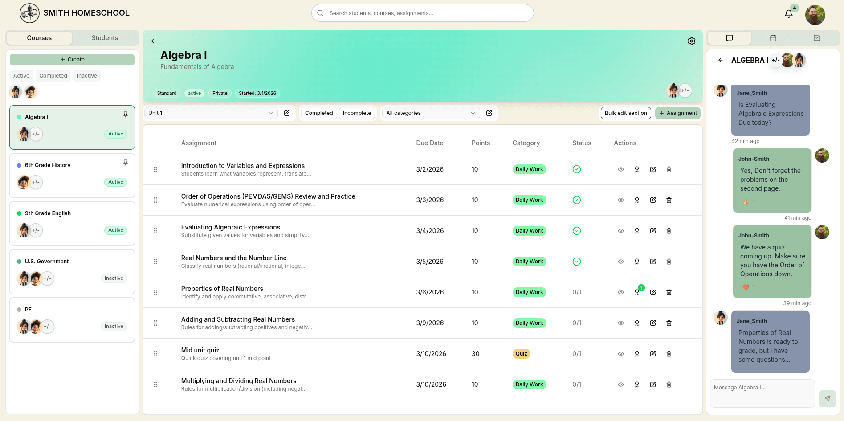Edit the Properties of Real Numbers assignment
844x421 pixels.
click(x=653, y=292)
